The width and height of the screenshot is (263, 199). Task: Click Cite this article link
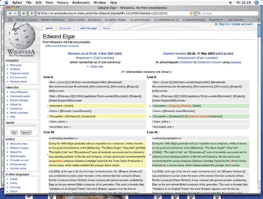pos(18,168)
